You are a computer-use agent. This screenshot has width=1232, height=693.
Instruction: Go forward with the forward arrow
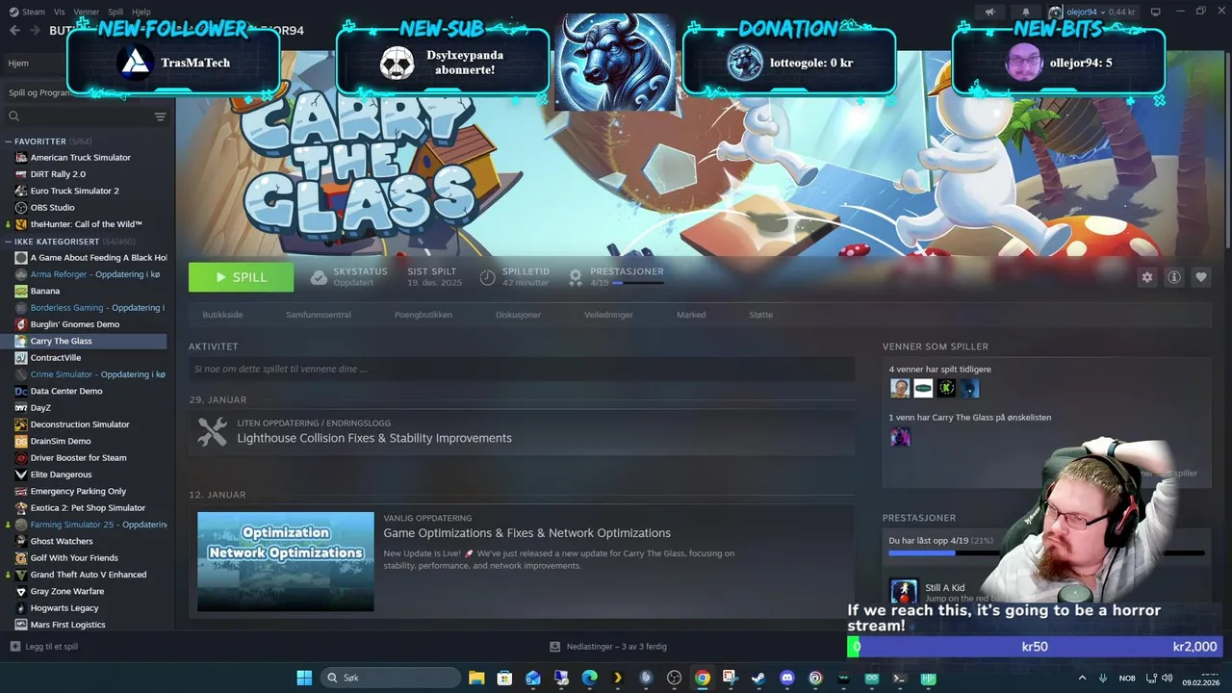coord(35,30)
